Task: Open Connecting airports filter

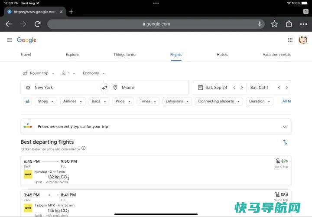Action: [x=219, y=101]
